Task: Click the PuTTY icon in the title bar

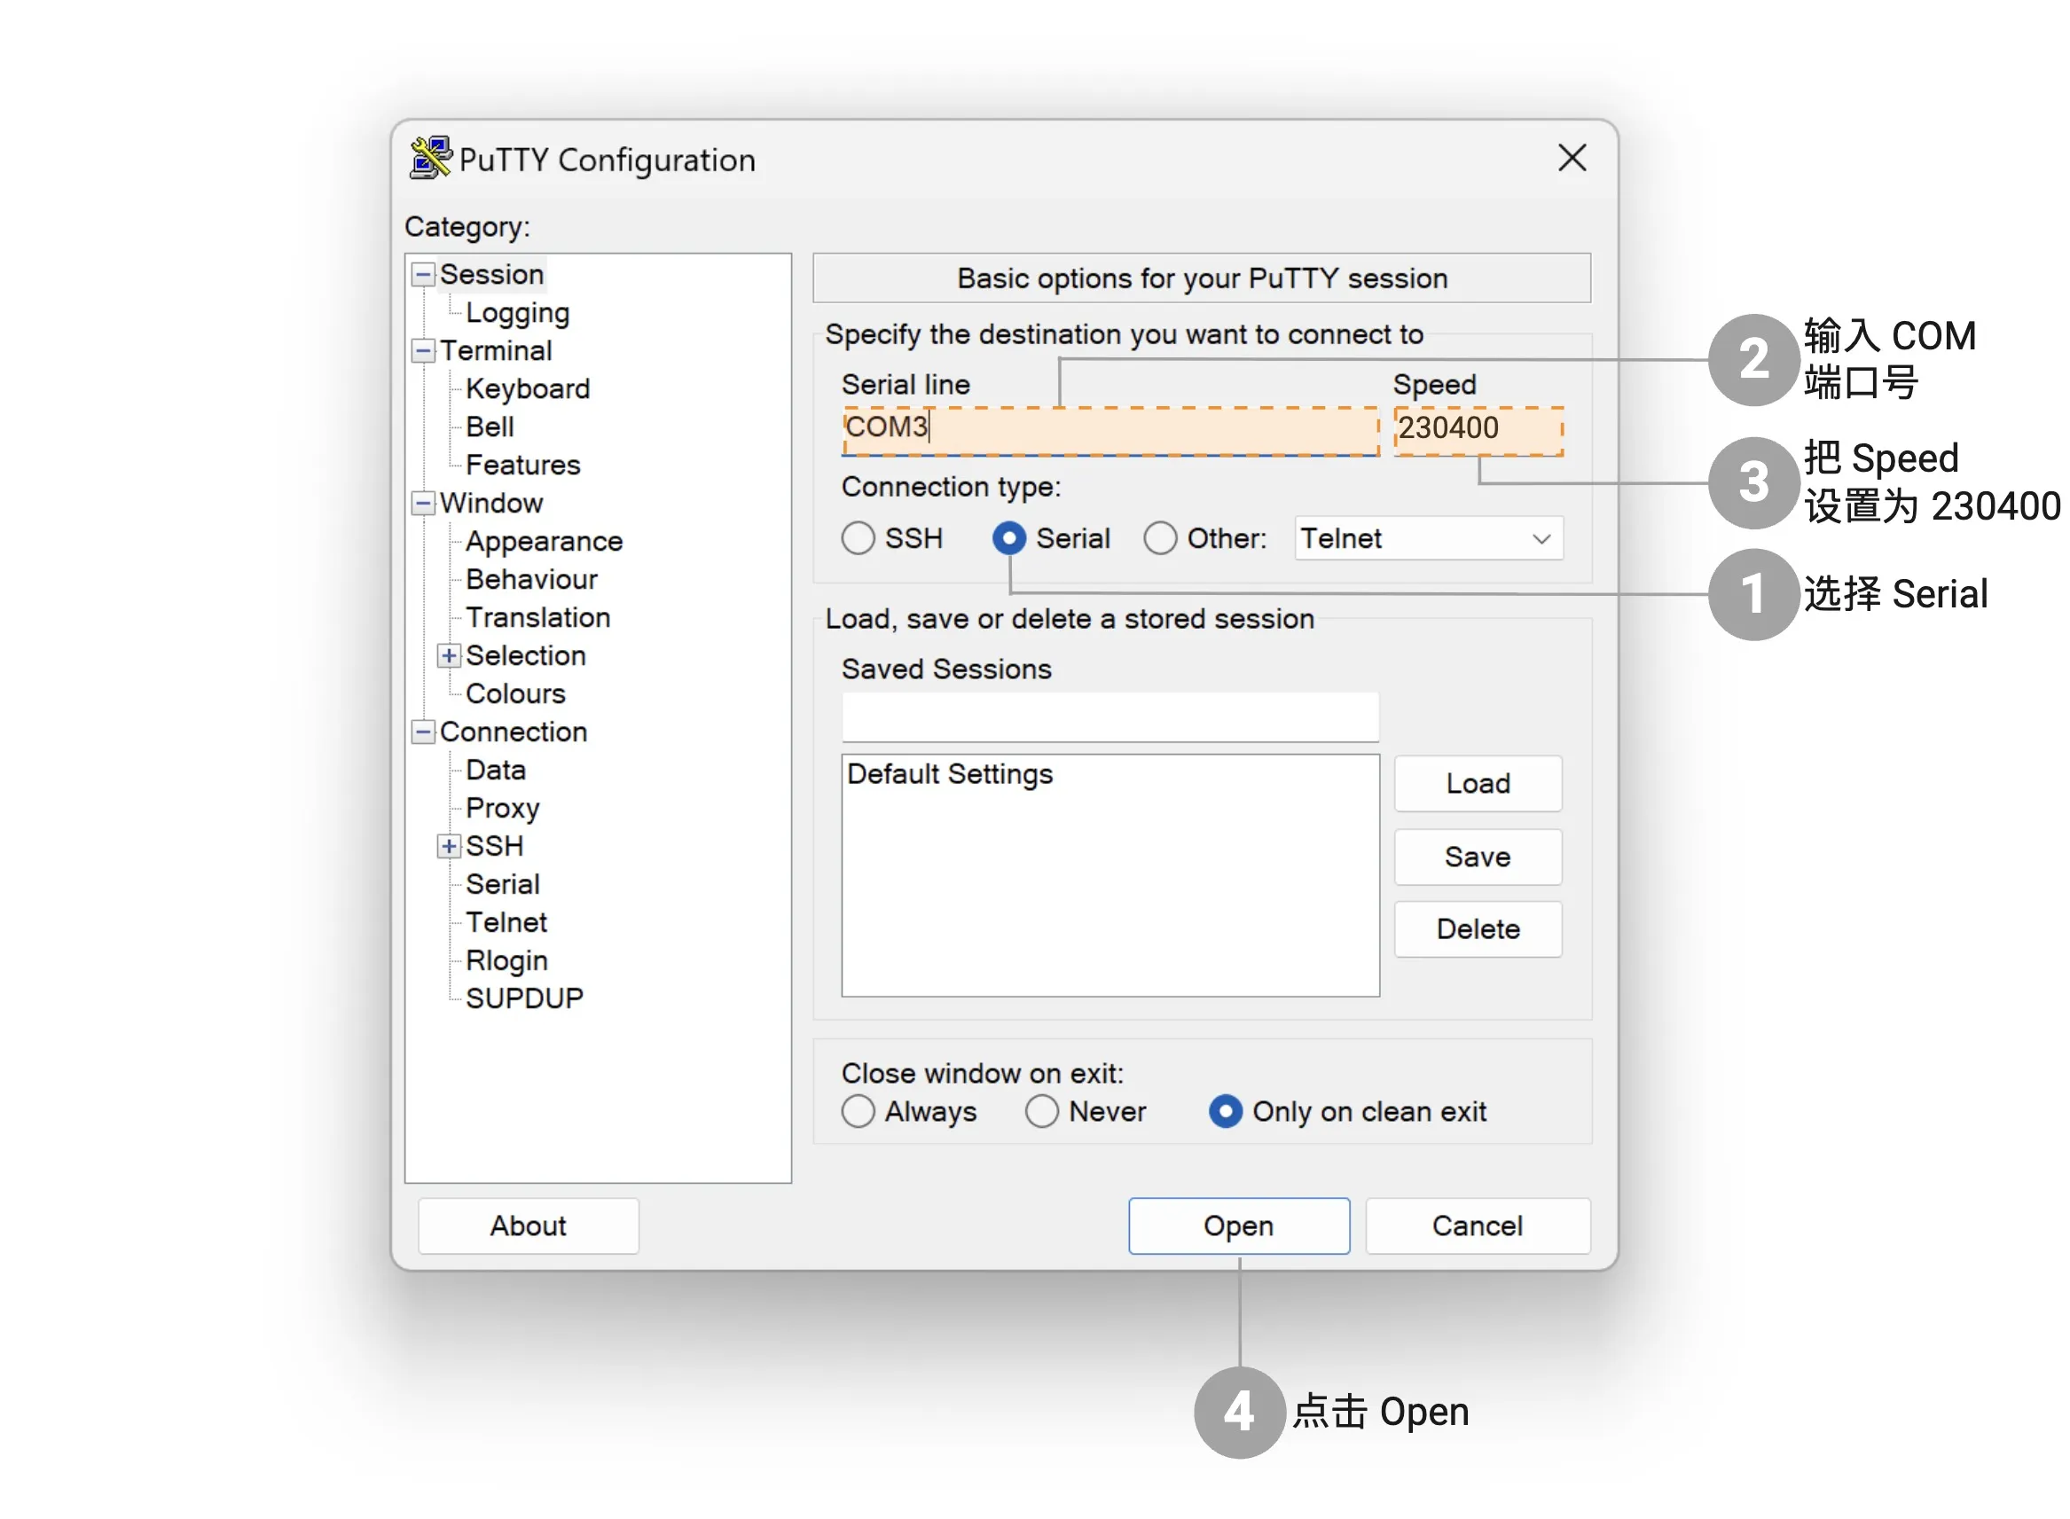Action: [x=429, y=158]
